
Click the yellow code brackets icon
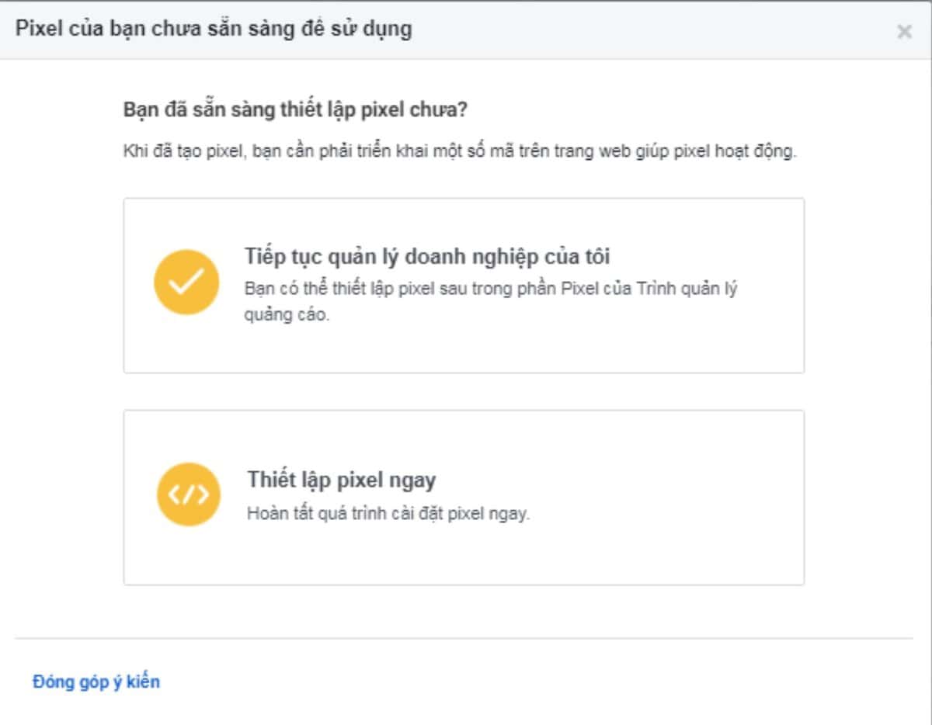click(189, 494)
